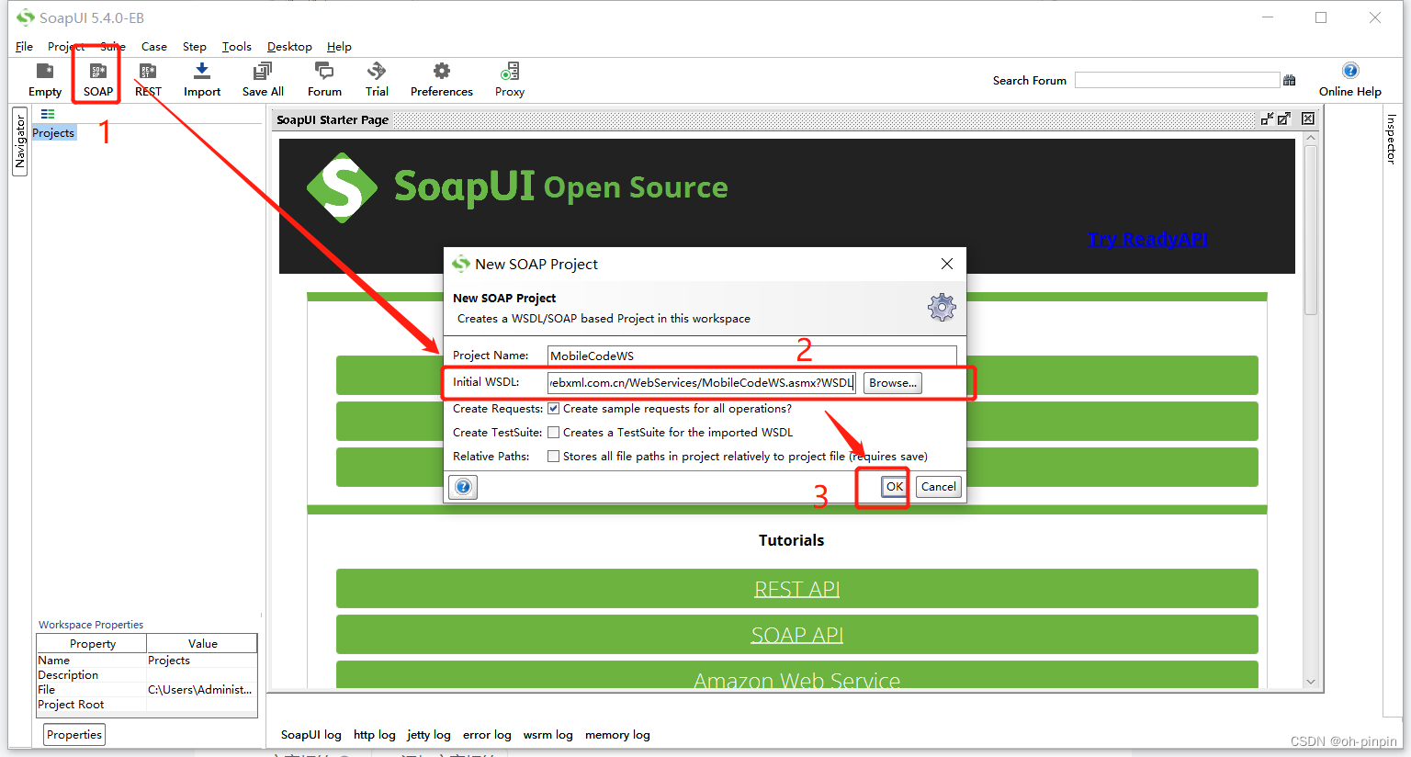This screenshot has height=757, width=1411.
Task: Click the Trial toolbar icon
Action: [376, 79]
